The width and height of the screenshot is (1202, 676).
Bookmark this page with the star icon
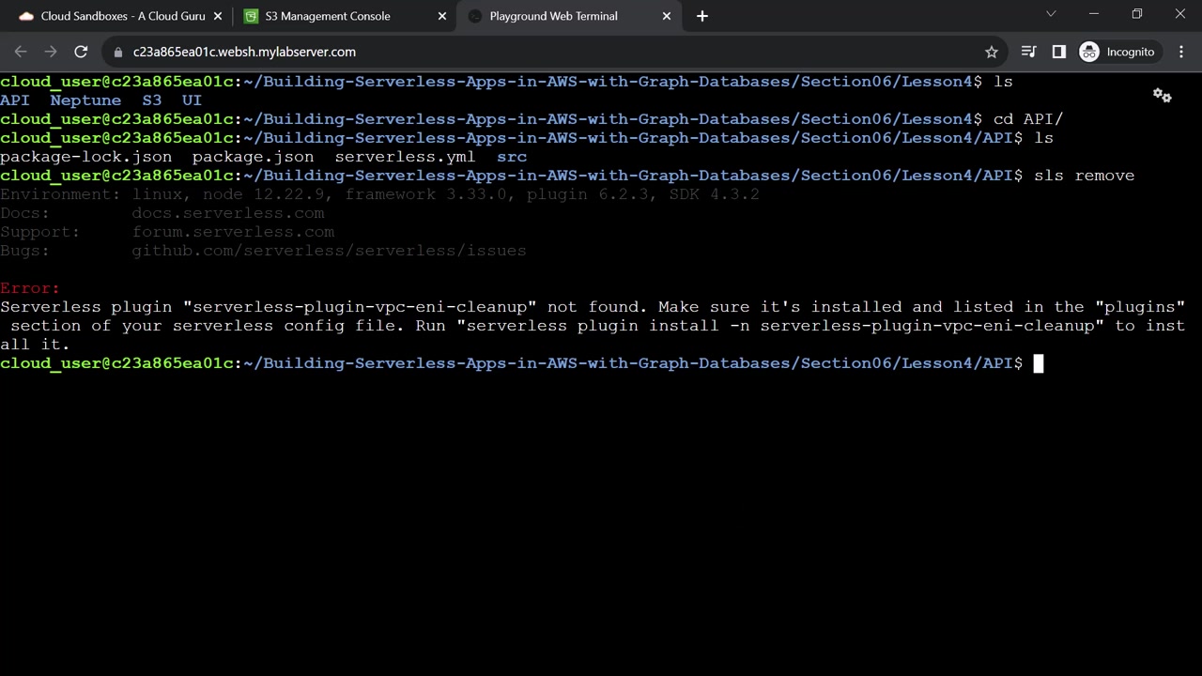click(992, 52)
